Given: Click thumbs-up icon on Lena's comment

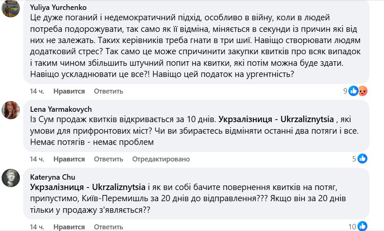Looking at the screenshot, I should (362, 159).
